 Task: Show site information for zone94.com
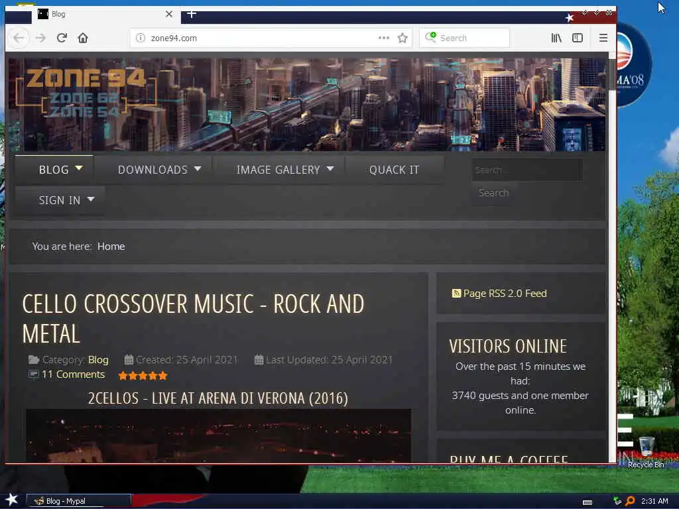click(x=141, y=38)
